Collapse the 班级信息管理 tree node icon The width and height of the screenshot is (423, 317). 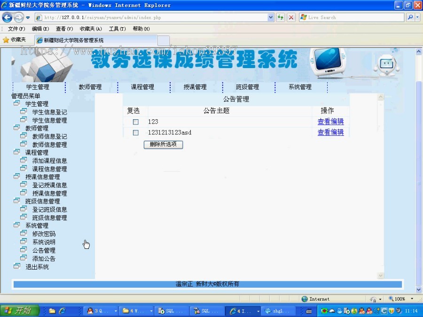tap(17, 201)
